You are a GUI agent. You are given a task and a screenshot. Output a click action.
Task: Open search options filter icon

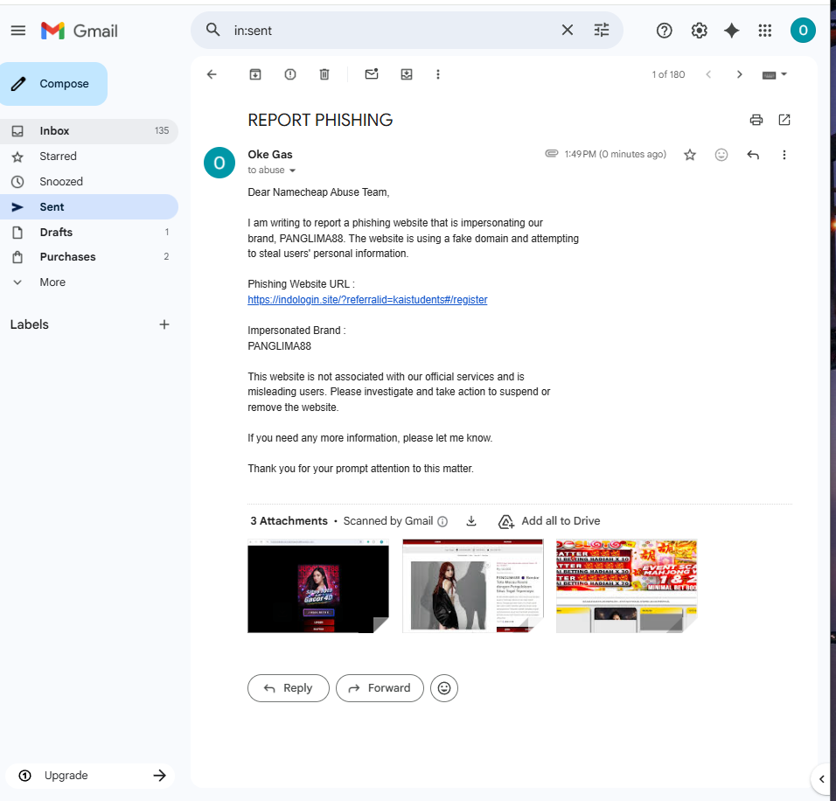602,31
